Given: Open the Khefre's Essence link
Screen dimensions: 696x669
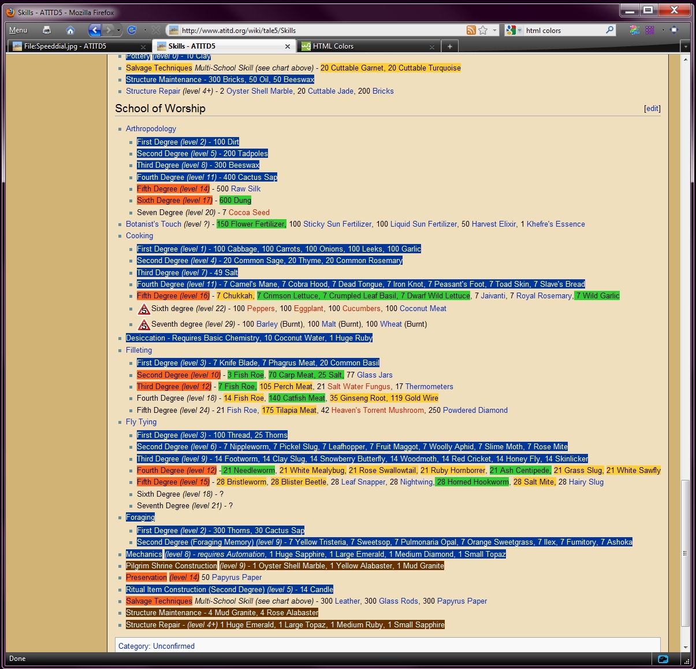Looking at the screenshot, I should tap(556, 224).
